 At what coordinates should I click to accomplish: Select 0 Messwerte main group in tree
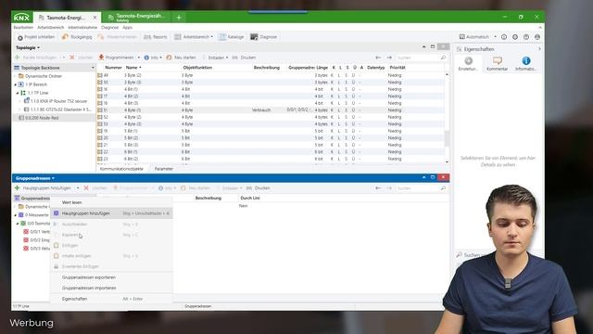point(34,215)
